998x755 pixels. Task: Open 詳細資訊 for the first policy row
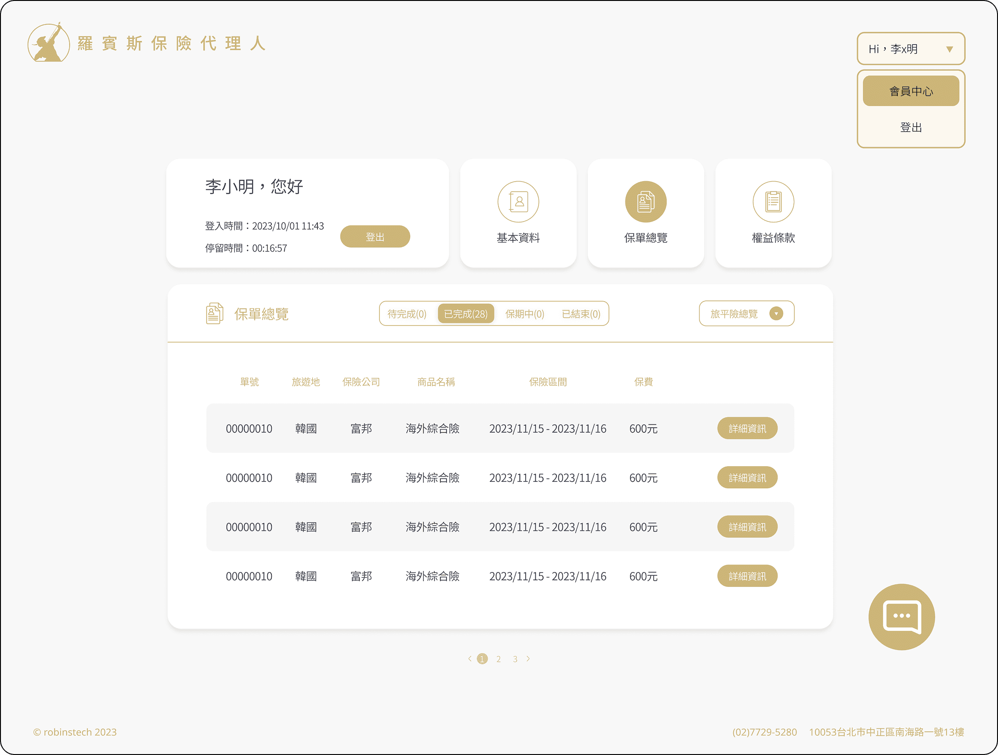[x=747, y=428]
